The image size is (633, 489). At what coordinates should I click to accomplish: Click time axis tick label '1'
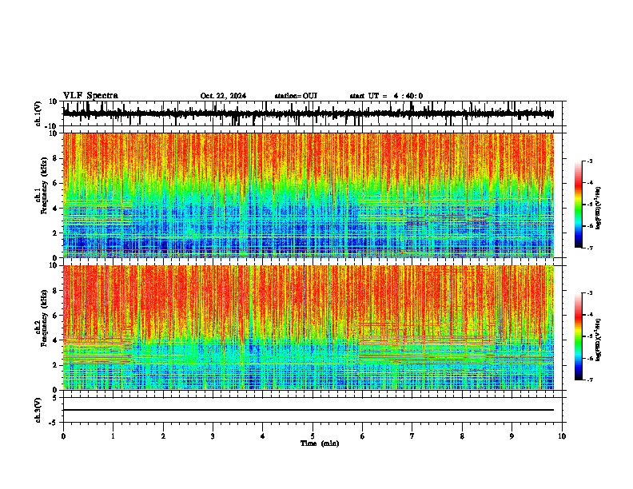click(x=113, y=435)
